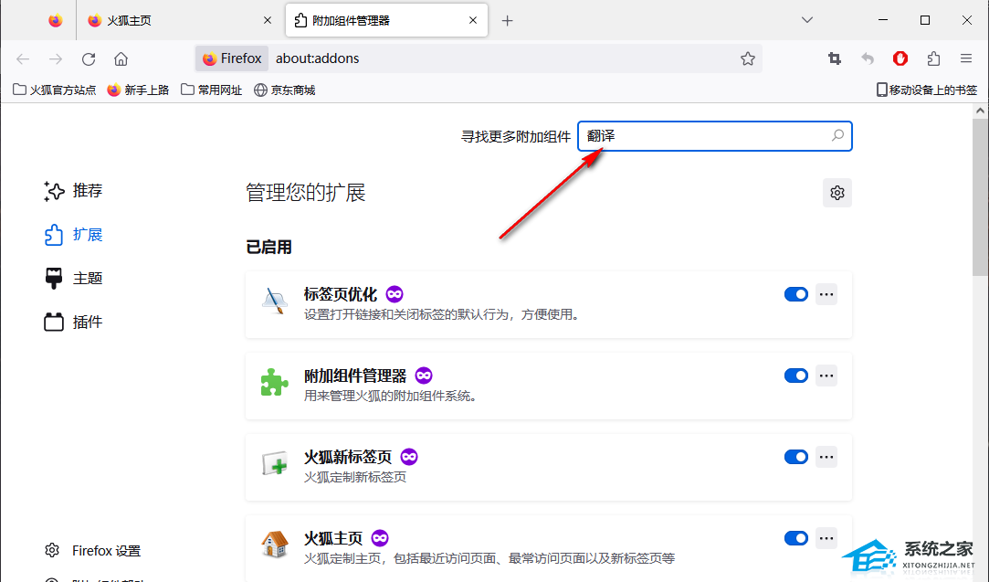The width and height of the screenshot is (989, 582).
Task: Open the 京东商城 bookmark
Action: (x=285, y=90)
